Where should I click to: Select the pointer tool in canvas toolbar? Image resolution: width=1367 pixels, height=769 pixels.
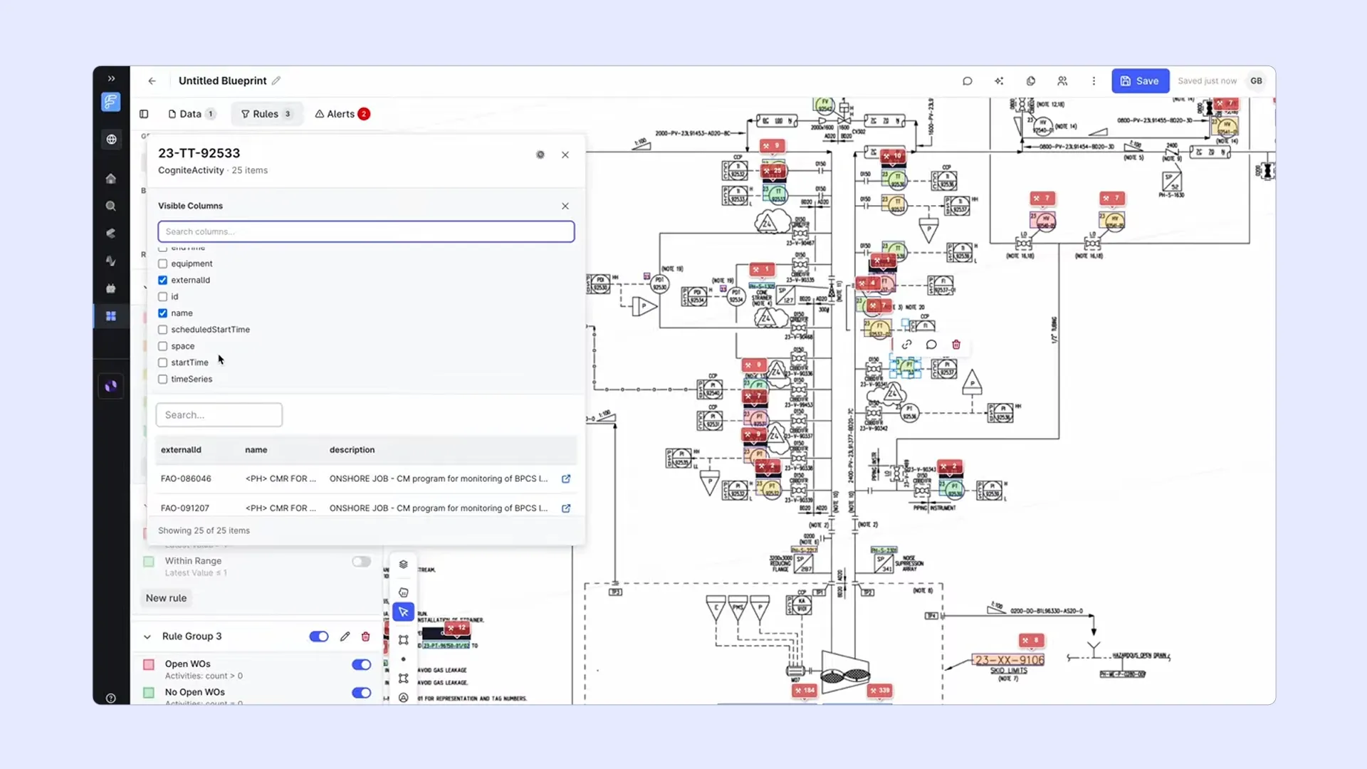point(404,612)
